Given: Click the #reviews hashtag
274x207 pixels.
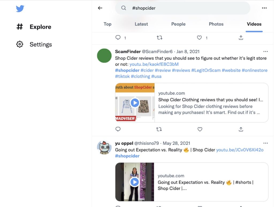Looking at the screenshot, I should pyautogui.click(x=181, y=70).
